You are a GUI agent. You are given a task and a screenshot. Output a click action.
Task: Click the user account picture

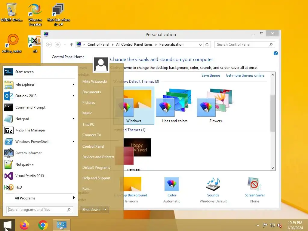coord(101,64)
